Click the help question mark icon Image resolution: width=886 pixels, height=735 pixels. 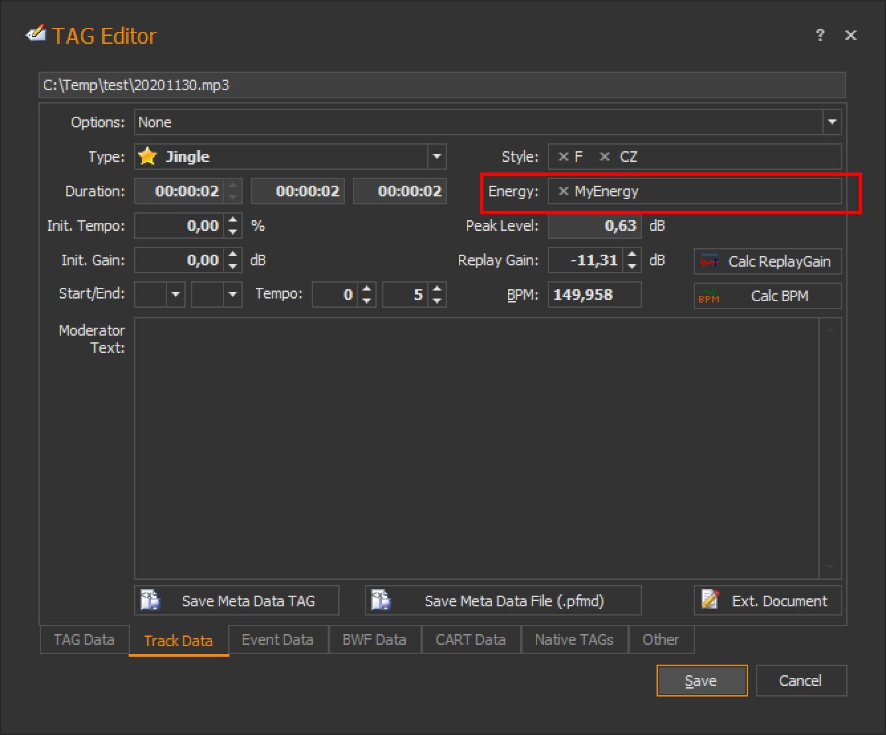[x=820, y=36]
